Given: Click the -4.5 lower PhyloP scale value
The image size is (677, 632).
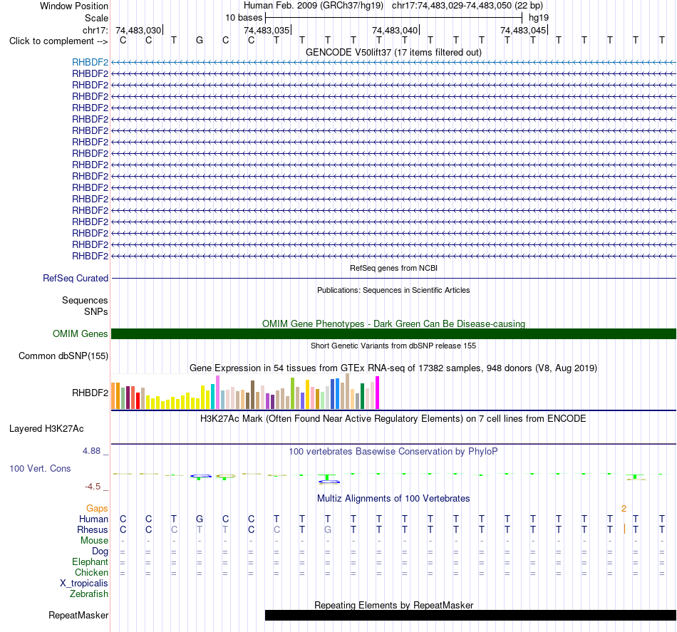Looking at the screenshot, I should (93, 487).
